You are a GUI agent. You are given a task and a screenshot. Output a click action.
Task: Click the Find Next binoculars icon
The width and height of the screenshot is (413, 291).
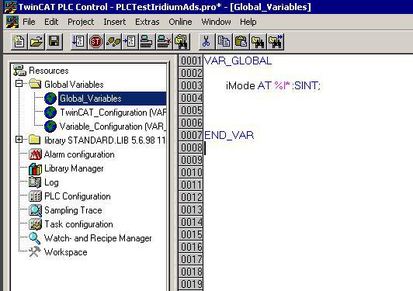point(276,41)
